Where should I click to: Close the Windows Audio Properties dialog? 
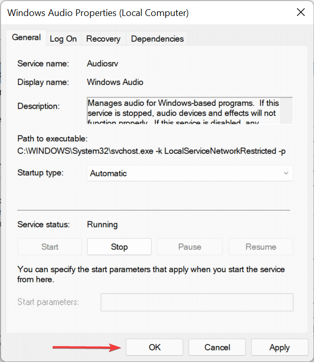(x=301, y=12)
